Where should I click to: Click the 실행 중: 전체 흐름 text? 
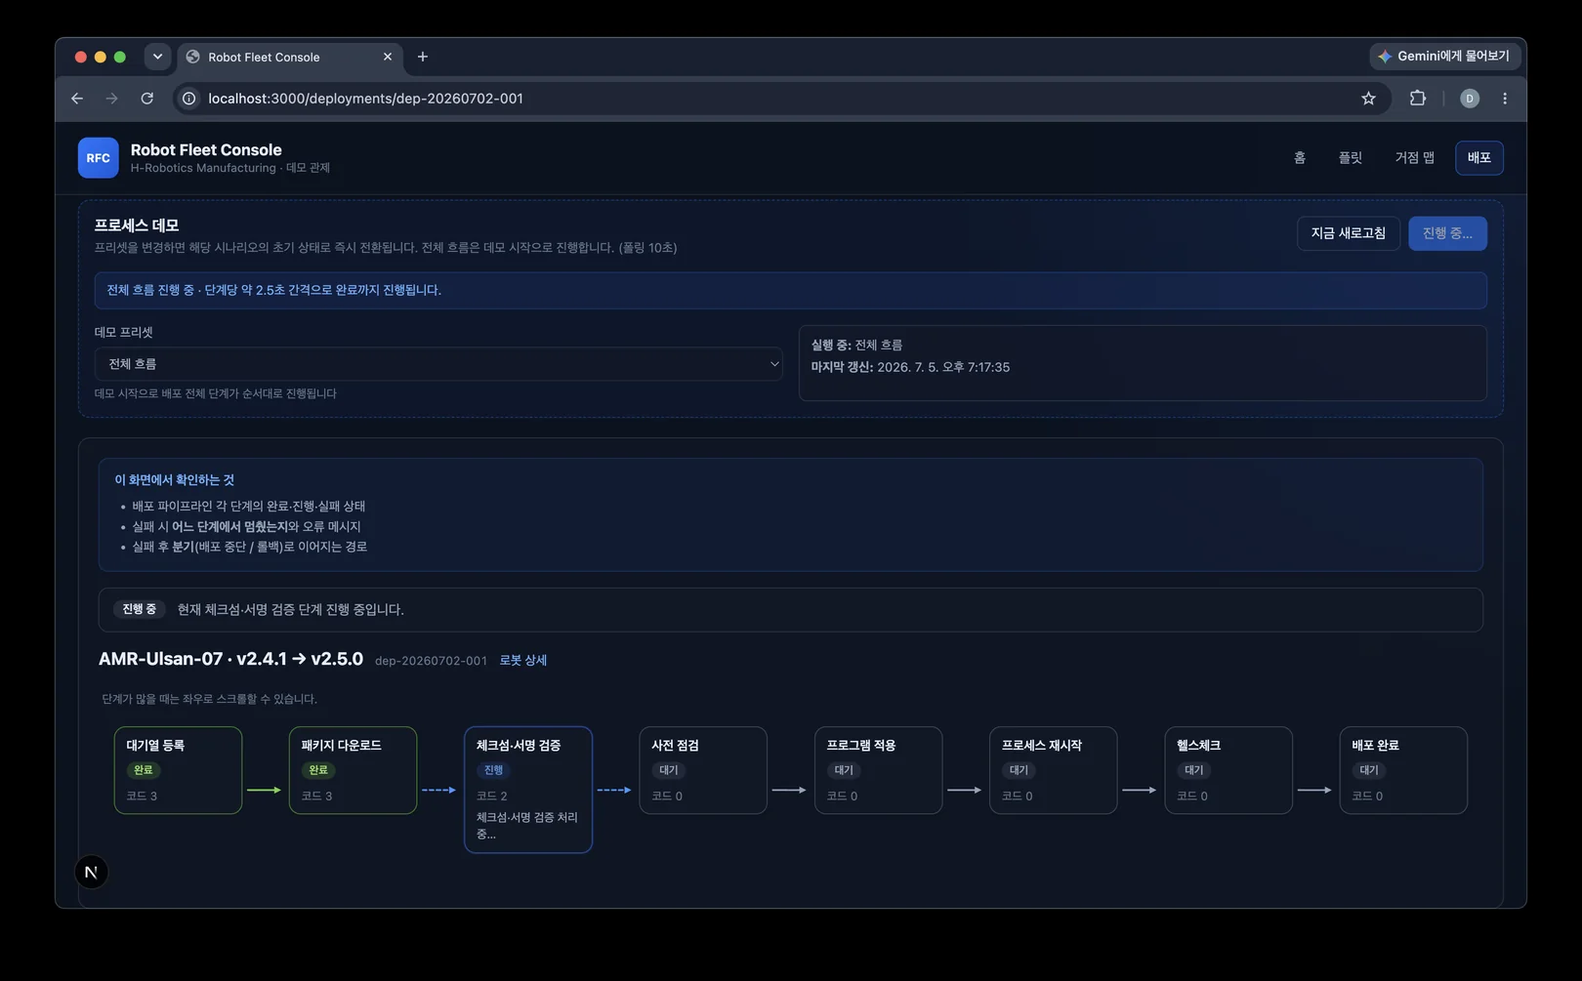click(x=856, y=346)
